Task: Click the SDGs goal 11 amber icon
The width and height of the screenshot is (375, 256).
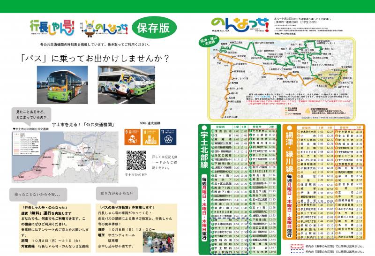Action: [x=150, y=137]
